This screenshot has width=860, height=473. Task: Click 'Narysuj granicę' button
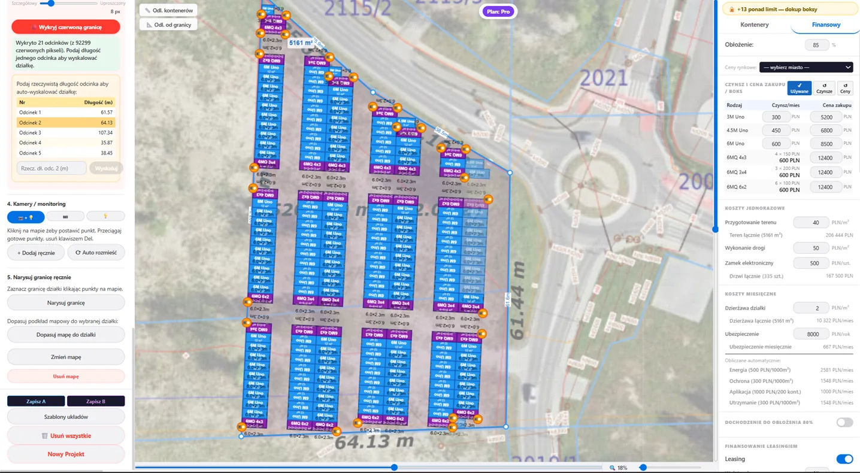click(66, 303)
